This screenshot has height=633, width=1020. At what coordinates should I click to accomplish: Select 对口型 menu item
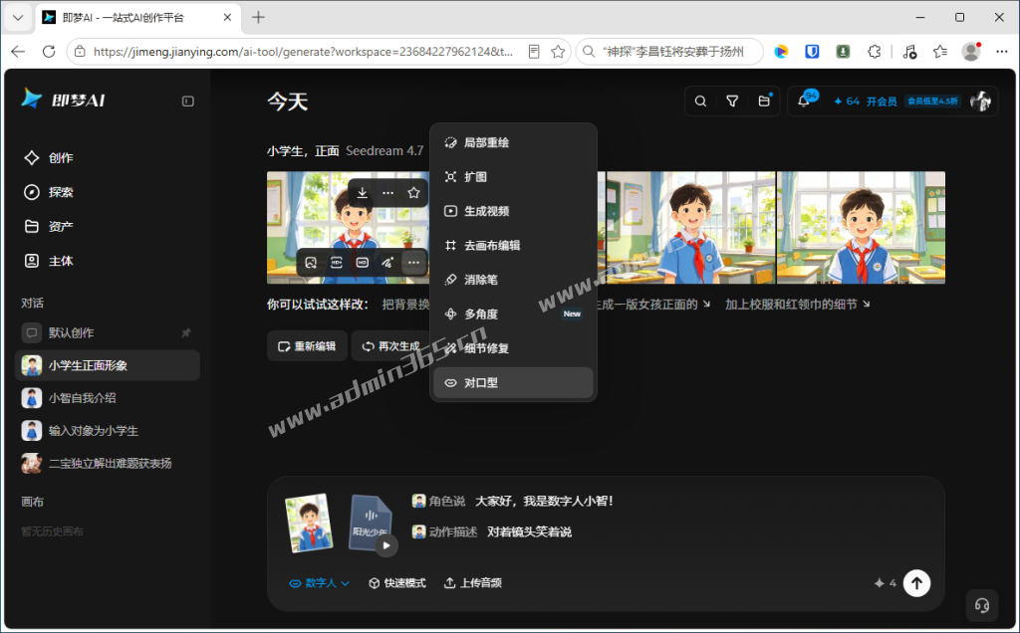tap(513, 383)
